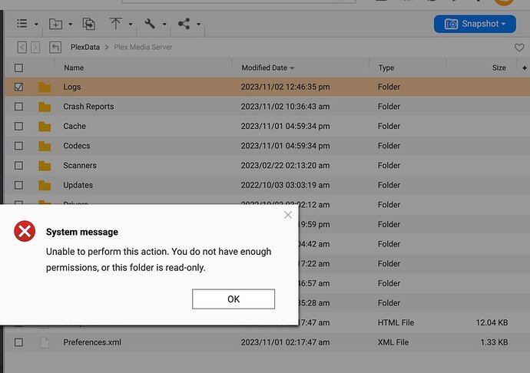Image resolution: width=530 pixels, height=373 pixels.
Task: Expand the create folder dropdown arrow
Action: point(71,25)
